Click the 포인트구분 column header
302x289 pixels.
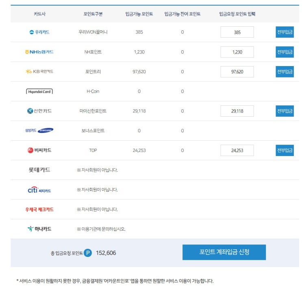93,14
